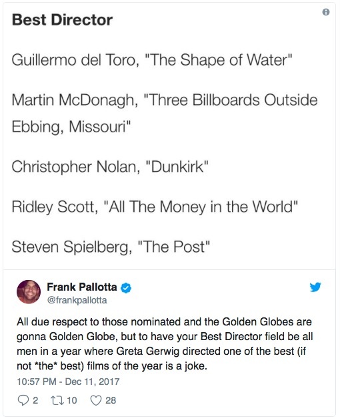
Task: Click the retweet count 10
Action: [72, 400]
